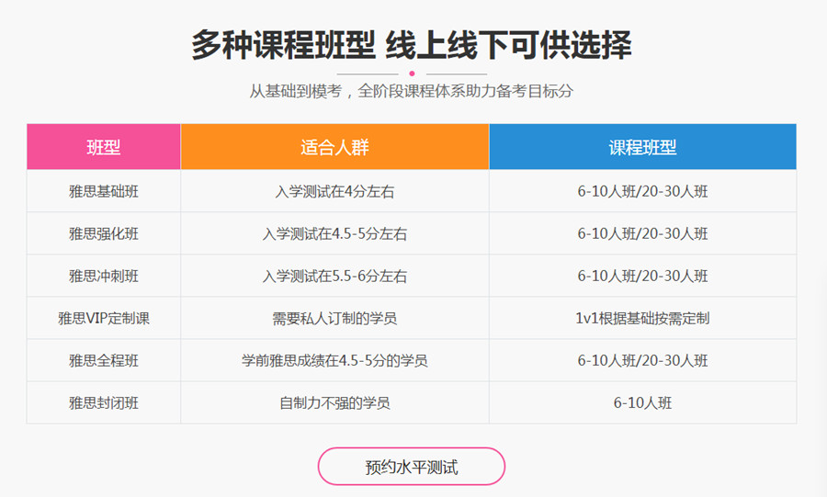Select 1v1根据基础按需定制 text
827x497 pixels.
pyautogui.click(x=642, y=319)
